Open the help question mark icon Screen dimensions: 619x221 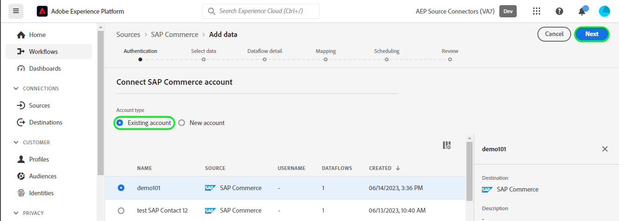[559, 11]
